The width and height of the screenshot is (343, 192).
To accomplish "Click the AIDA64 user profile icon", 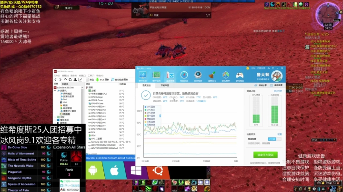I will 75,80.
